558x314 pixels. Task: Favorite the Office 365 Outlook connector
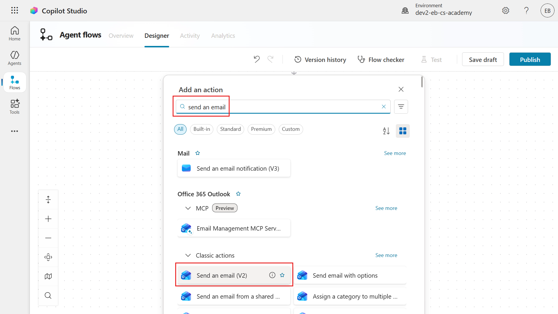coord(238,194)
